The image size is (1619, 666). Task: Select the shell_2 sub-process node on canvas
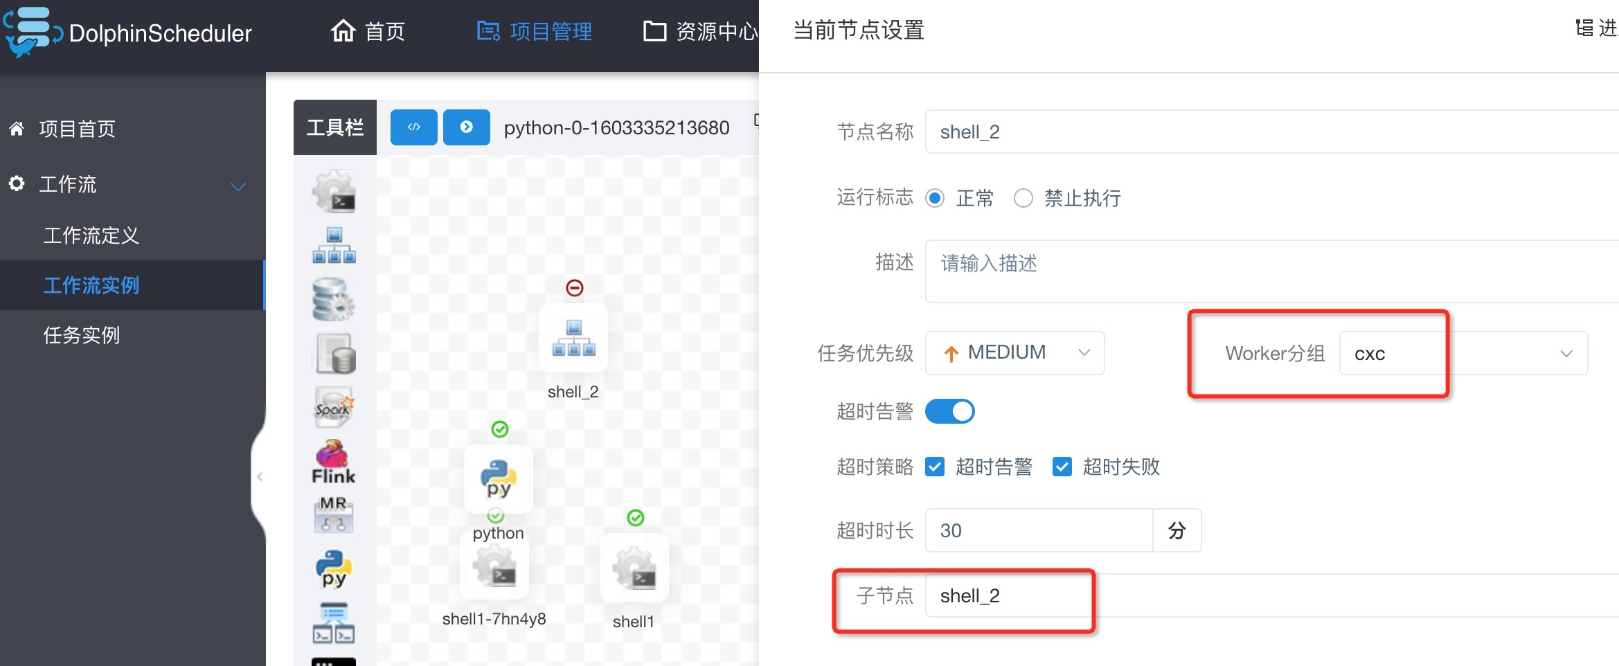pos(573,338)
